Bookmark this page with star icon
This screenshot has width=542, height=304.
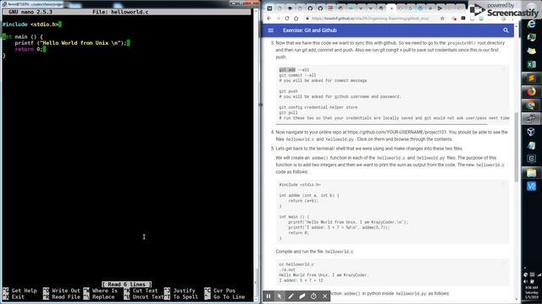point(442,19)
